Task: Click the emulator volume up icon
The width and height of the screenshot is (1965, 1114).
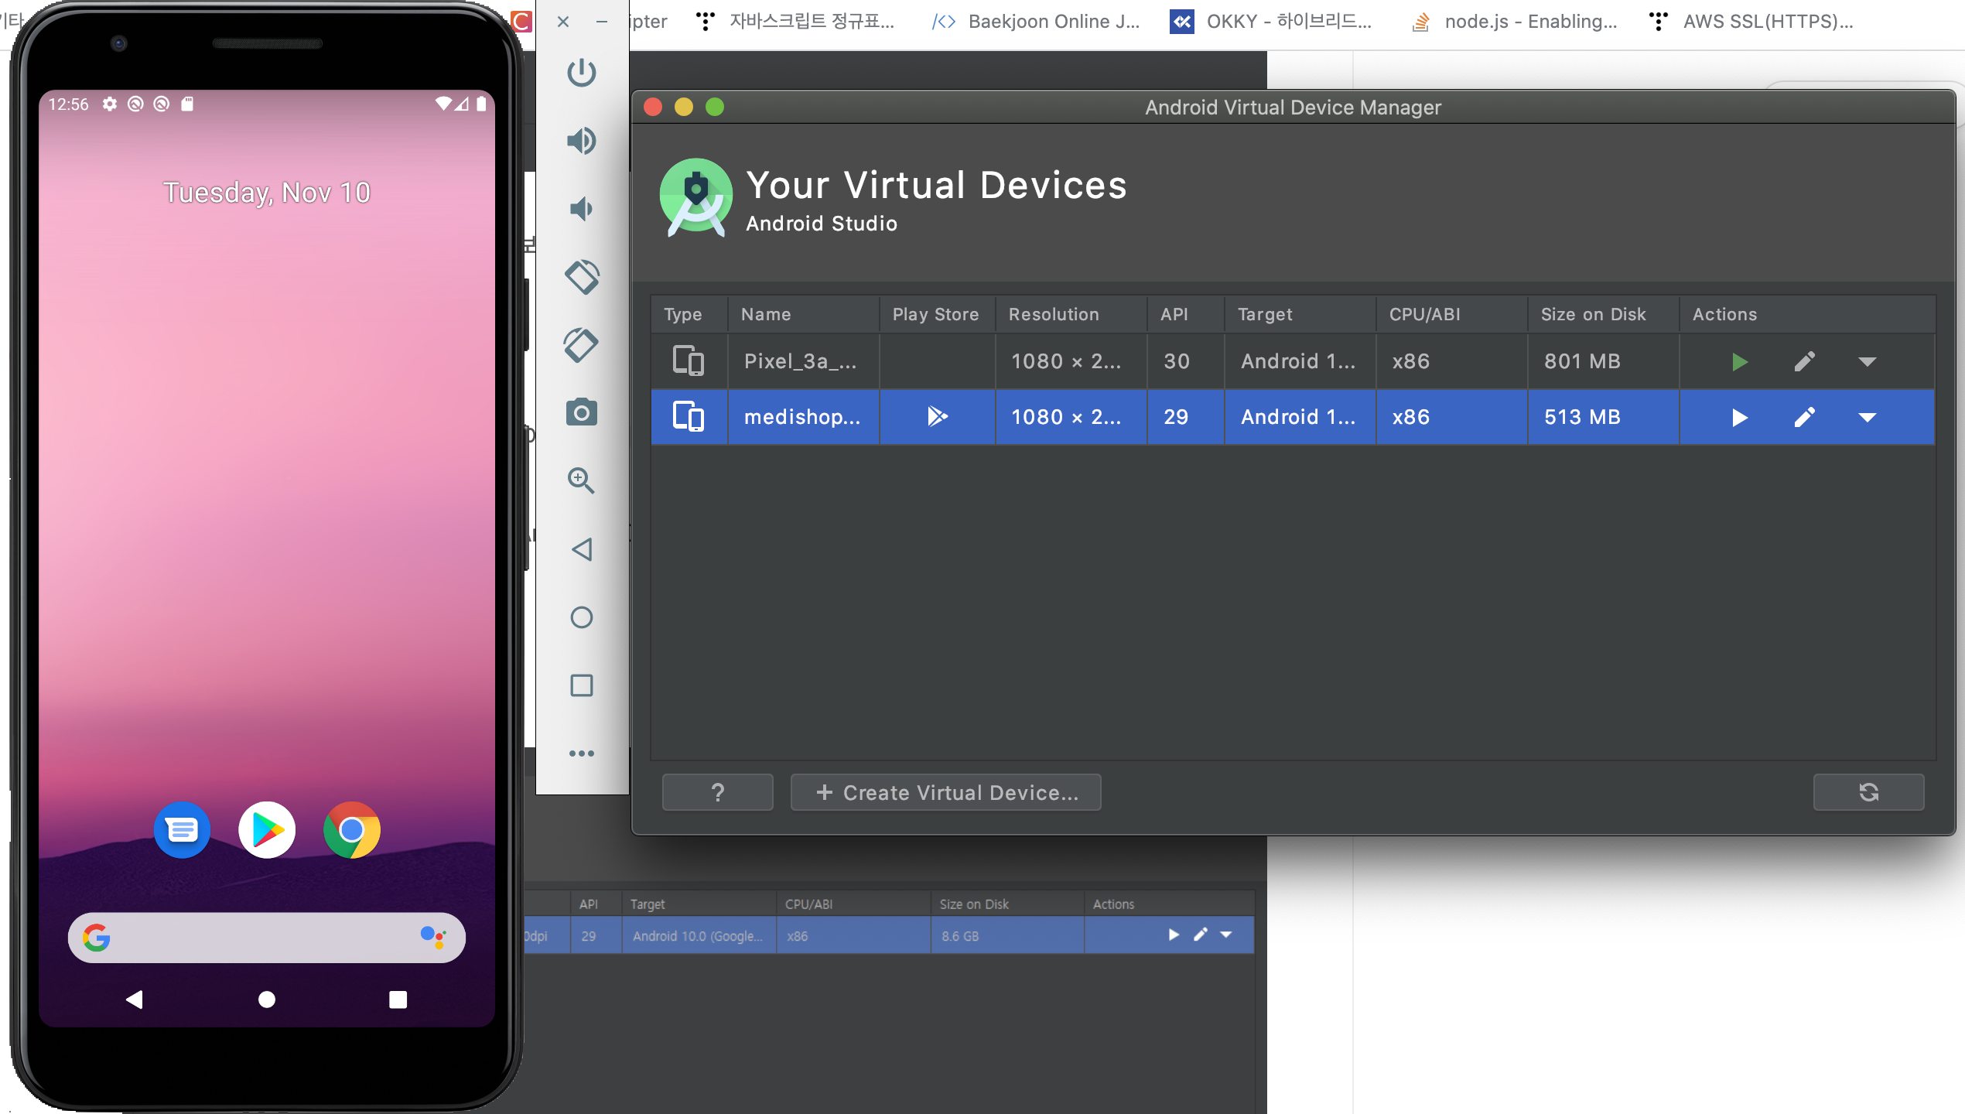Action: click(581, 141)
